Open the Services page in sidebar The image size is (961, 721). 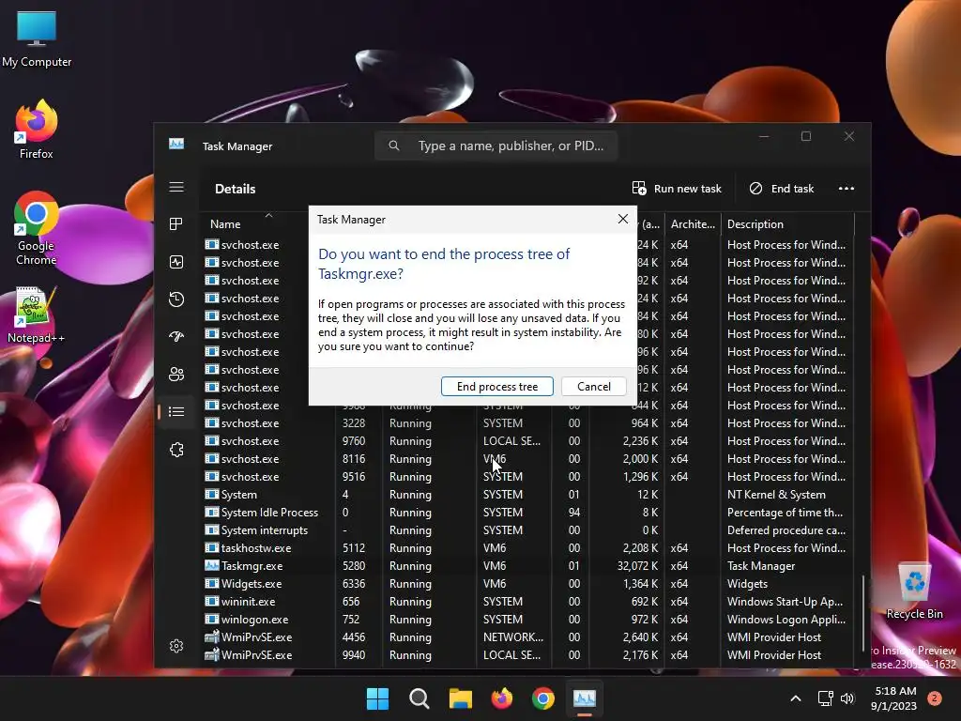tap(176, 450)
